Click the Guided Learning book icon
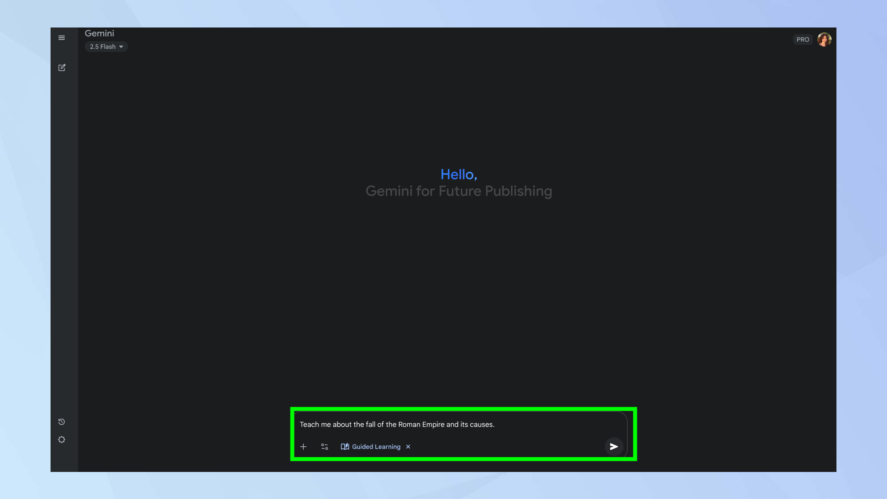887x499 pixels. 345,447
